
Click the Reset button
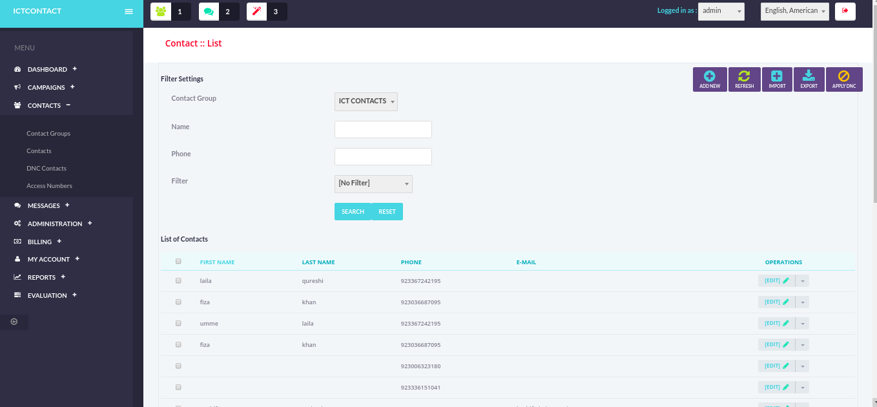387,212
